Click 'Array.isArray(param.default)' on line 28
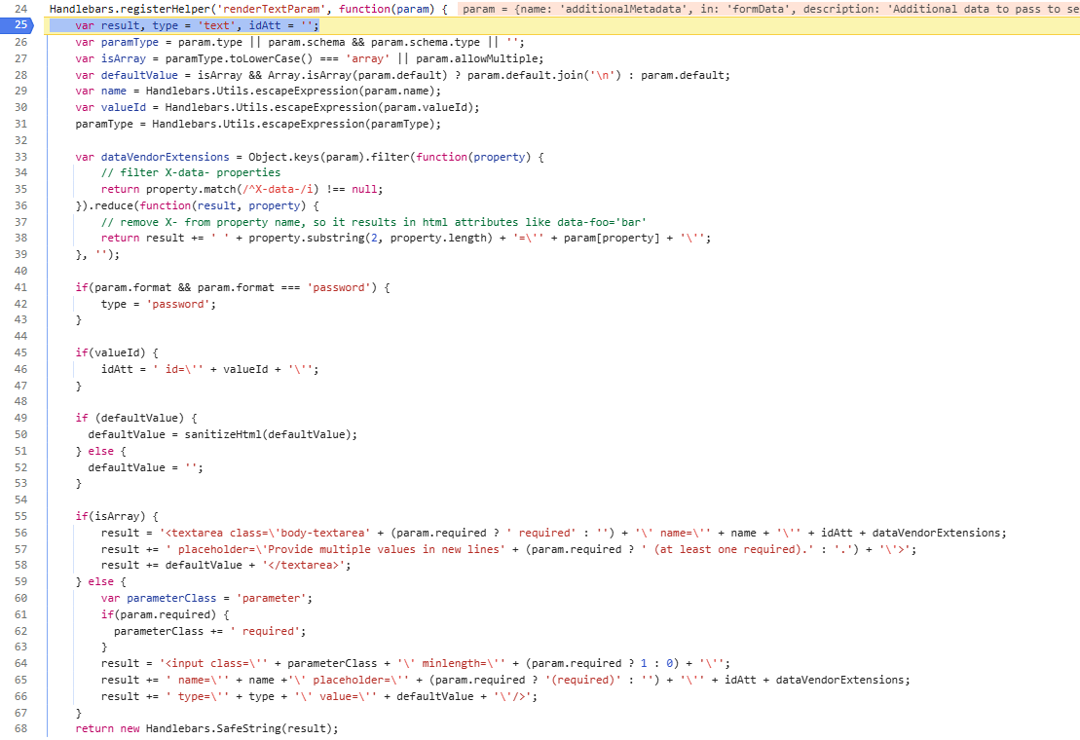The width and height of the screenshot is (1080, 740). click(357, 75)
